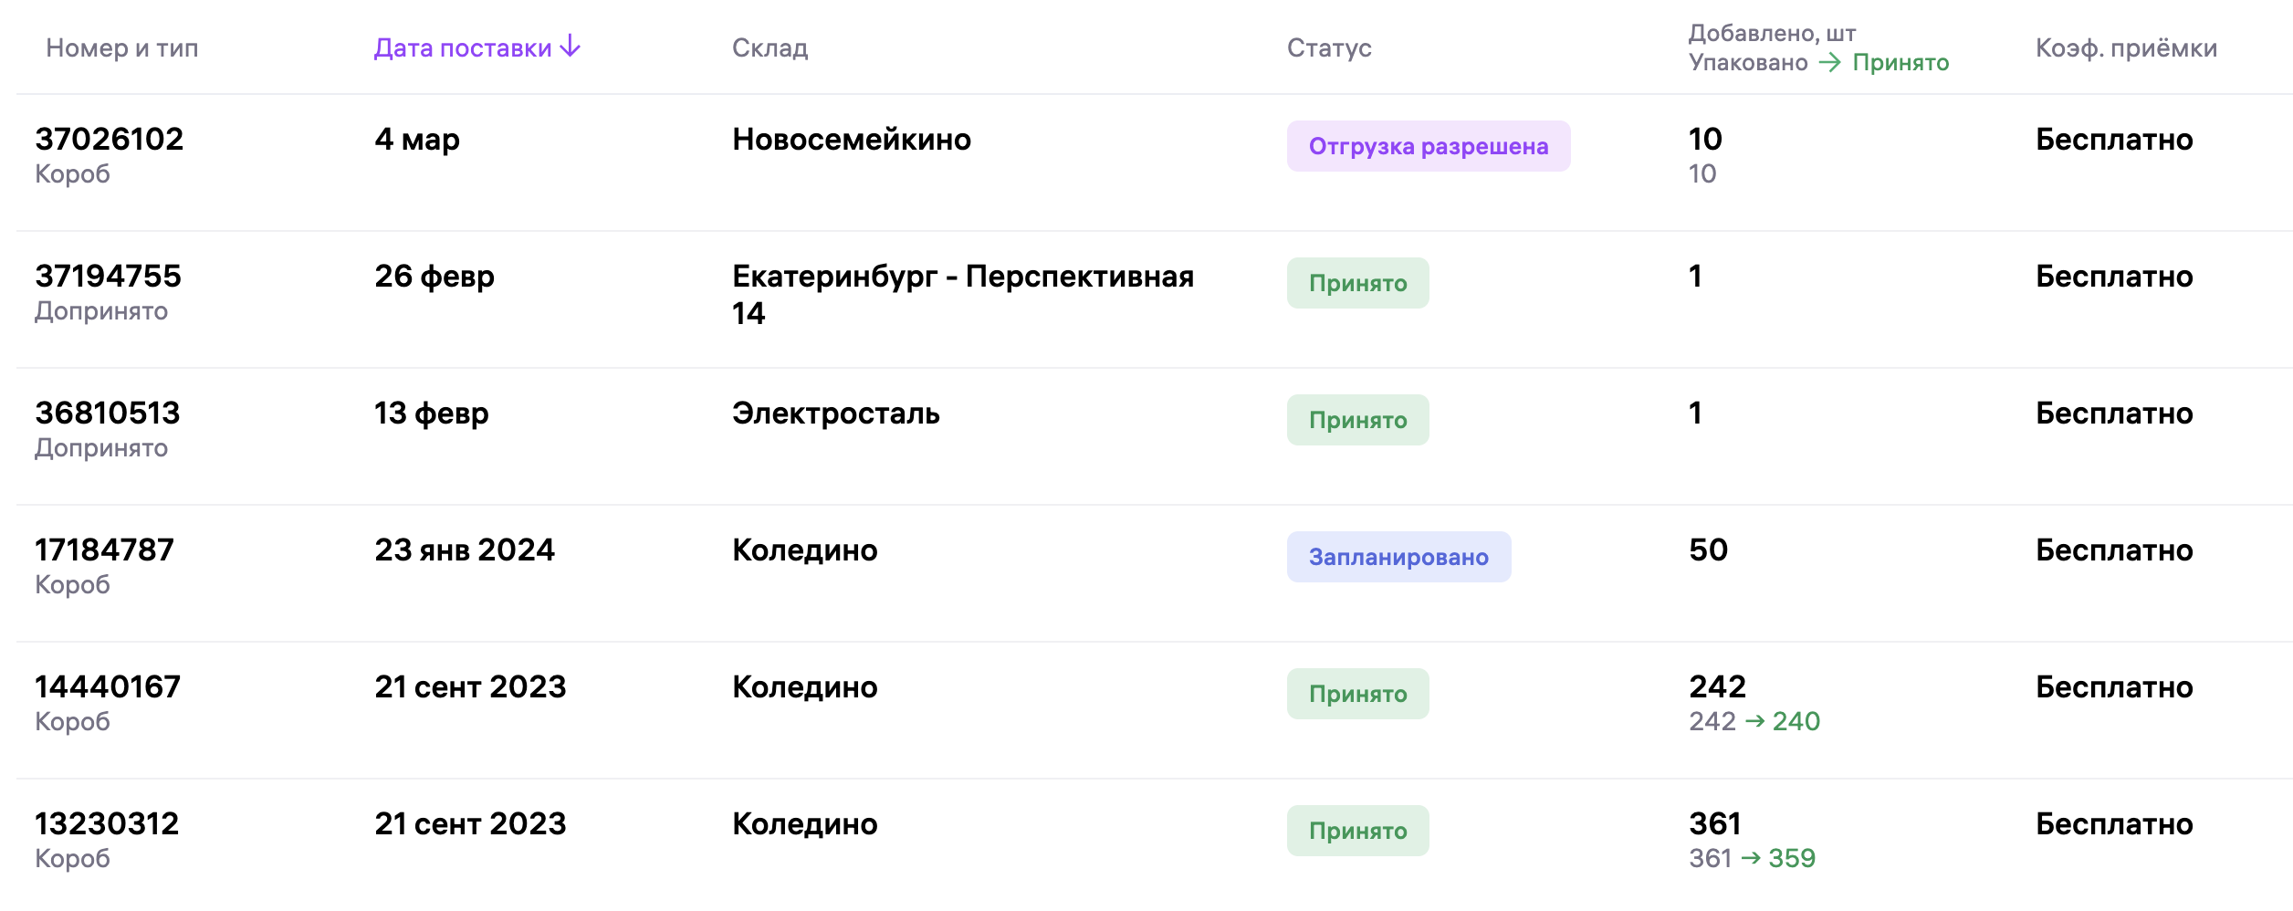Click Принято badge for Электросталь supply
This screenshot has width=2293, height=911.
[1357, 420]
